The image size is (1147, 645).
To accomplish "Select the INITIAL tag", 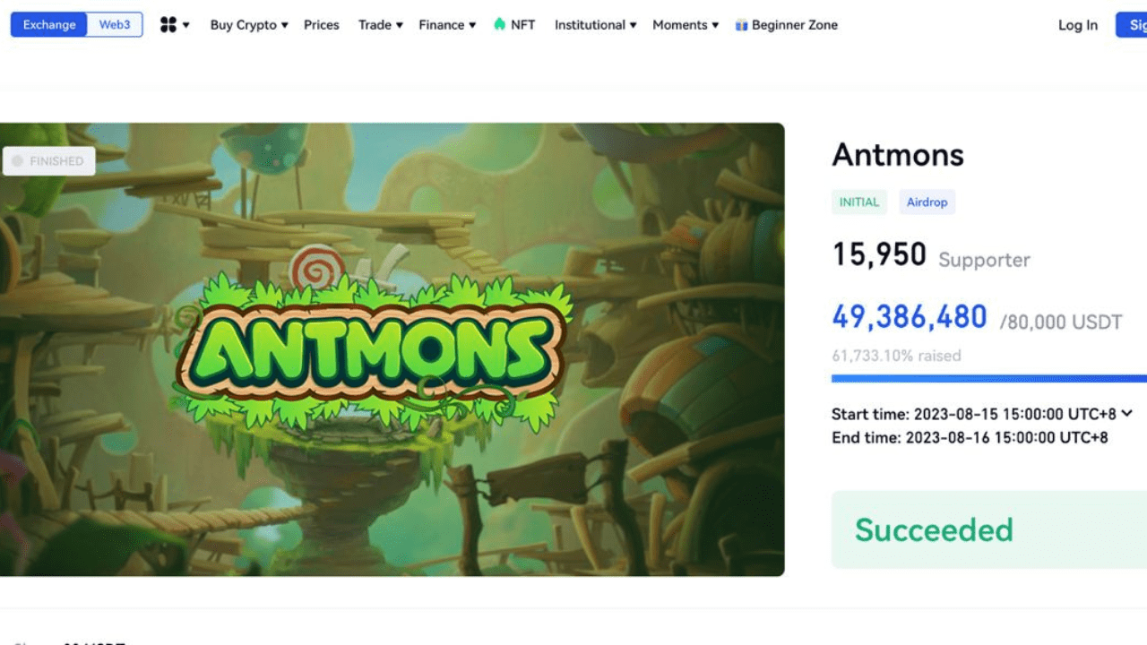I will click(x=858, y=202).
